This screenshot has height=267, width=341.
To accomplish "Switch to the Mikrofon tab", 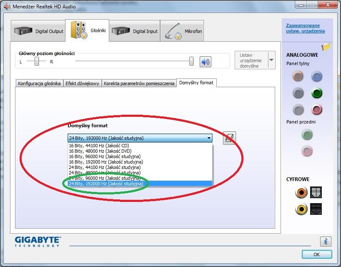I will click(182, 31).
